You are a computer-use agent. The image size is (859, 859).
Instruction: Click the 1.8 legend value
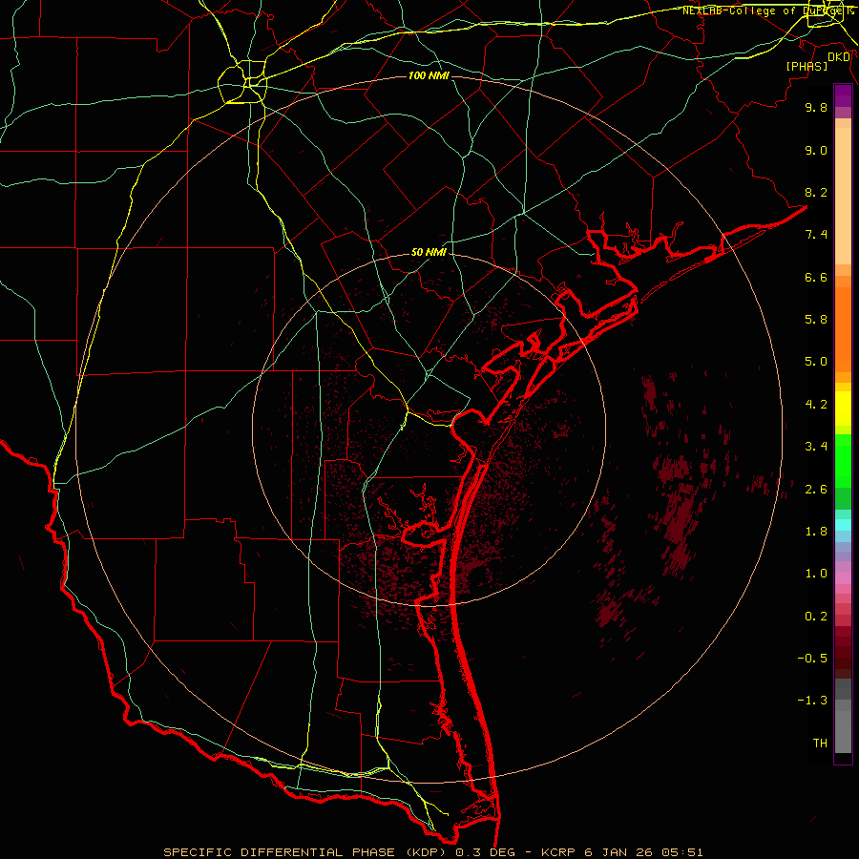tap(816, 532)
